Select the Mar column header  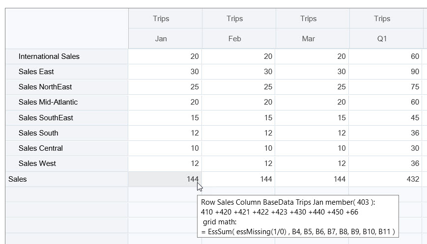pyautogui.click(x=309, y=39)
